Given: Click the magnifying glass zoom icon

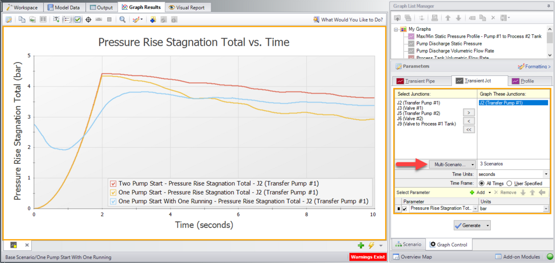Looking at the screenshot, I should click(122, 20).
